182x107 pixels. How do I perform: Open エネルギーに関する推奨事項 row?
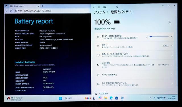[x=135, y=37]
